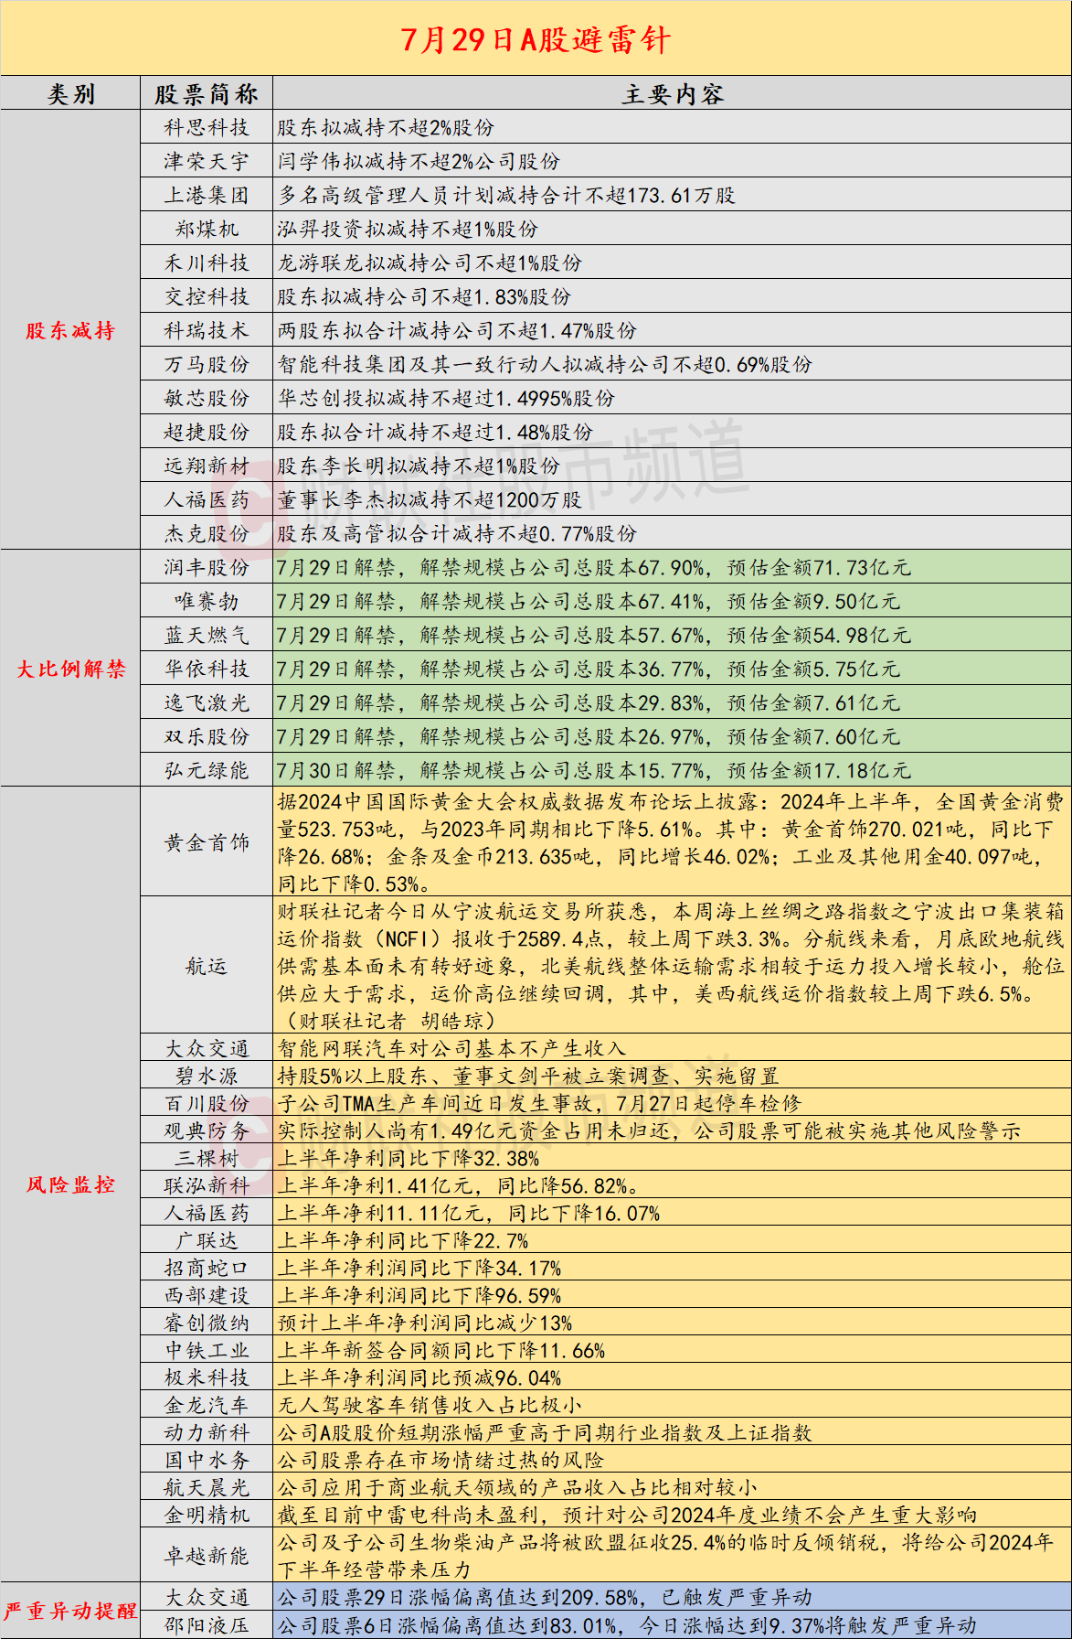Screen dimensions: 1072x1639
Task: Select the 黄金首饰 name cell
Action: (x=207, y=842)
